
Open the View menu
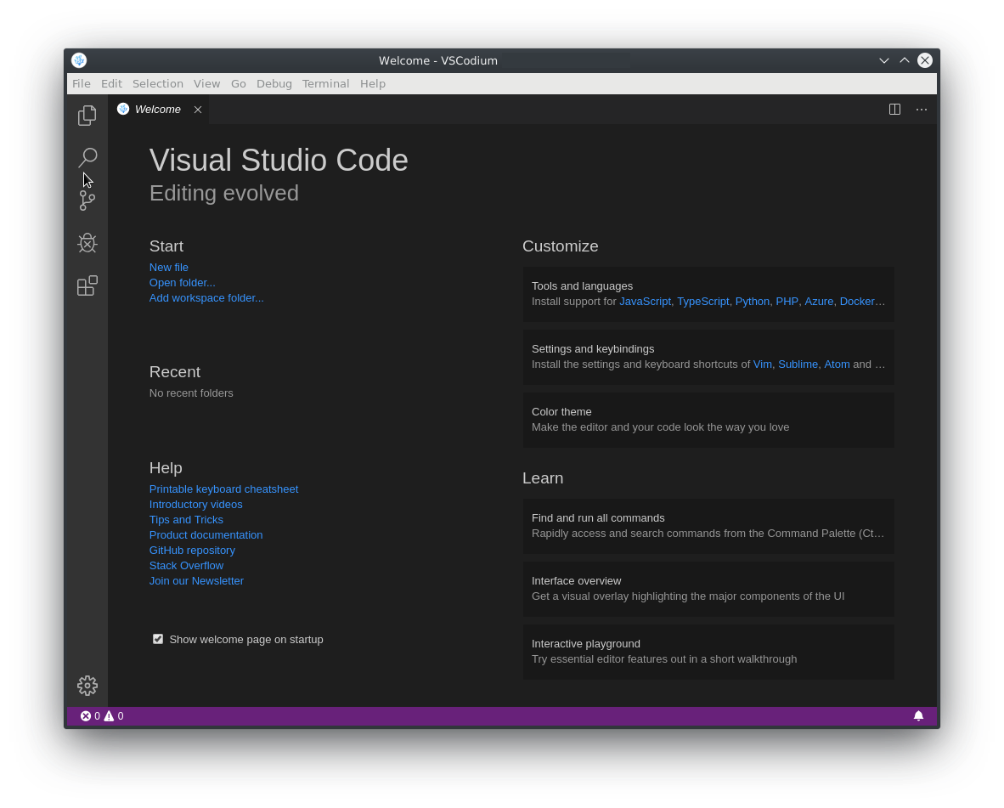coord(206,83)
